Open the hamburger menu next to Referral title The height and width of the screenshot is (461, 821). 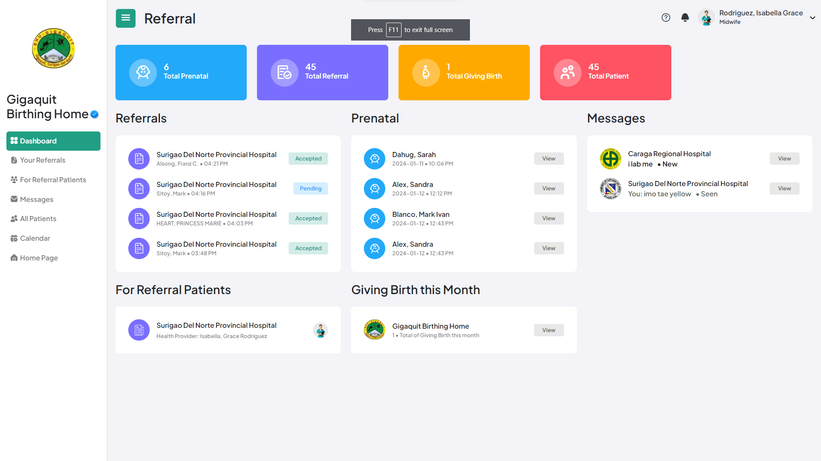coord(125,18)
